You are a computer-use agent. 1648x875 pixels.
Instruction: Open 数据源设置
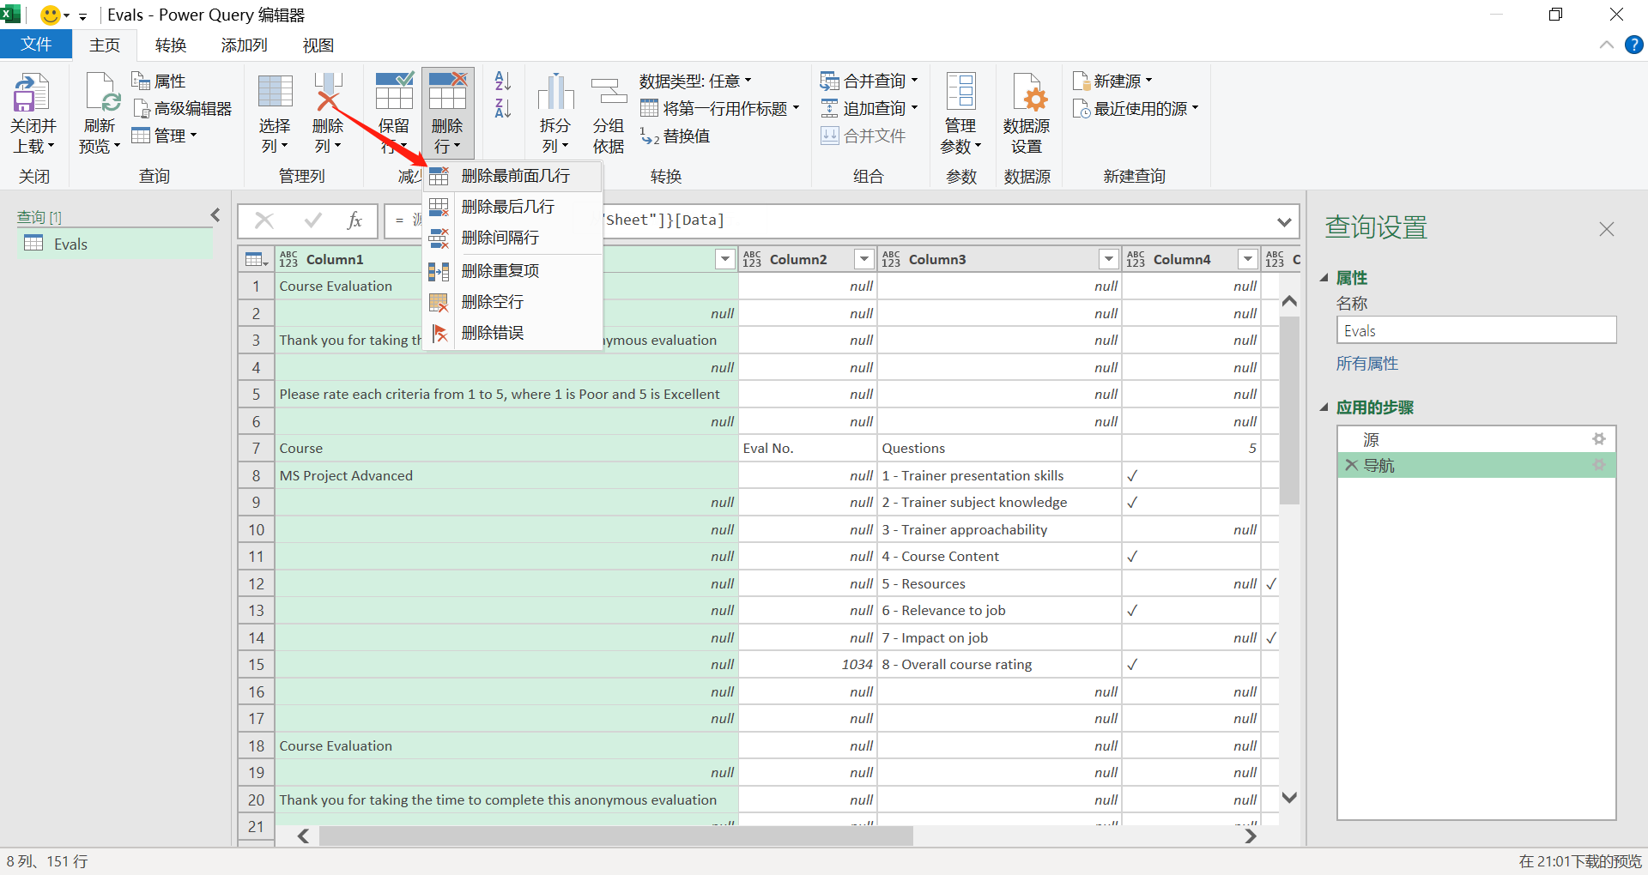click(x=1027, y=112)
